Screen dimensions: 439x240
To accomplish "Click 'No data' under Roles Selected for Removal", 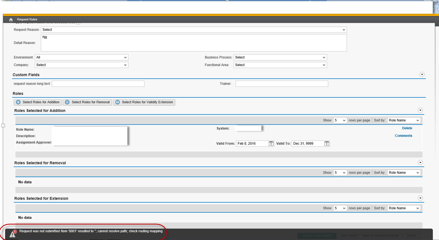I will 25,182.
